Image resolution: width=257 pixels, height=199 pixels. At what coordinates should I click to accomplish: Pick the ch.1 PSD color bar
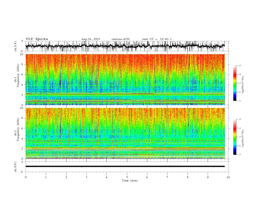235,83
